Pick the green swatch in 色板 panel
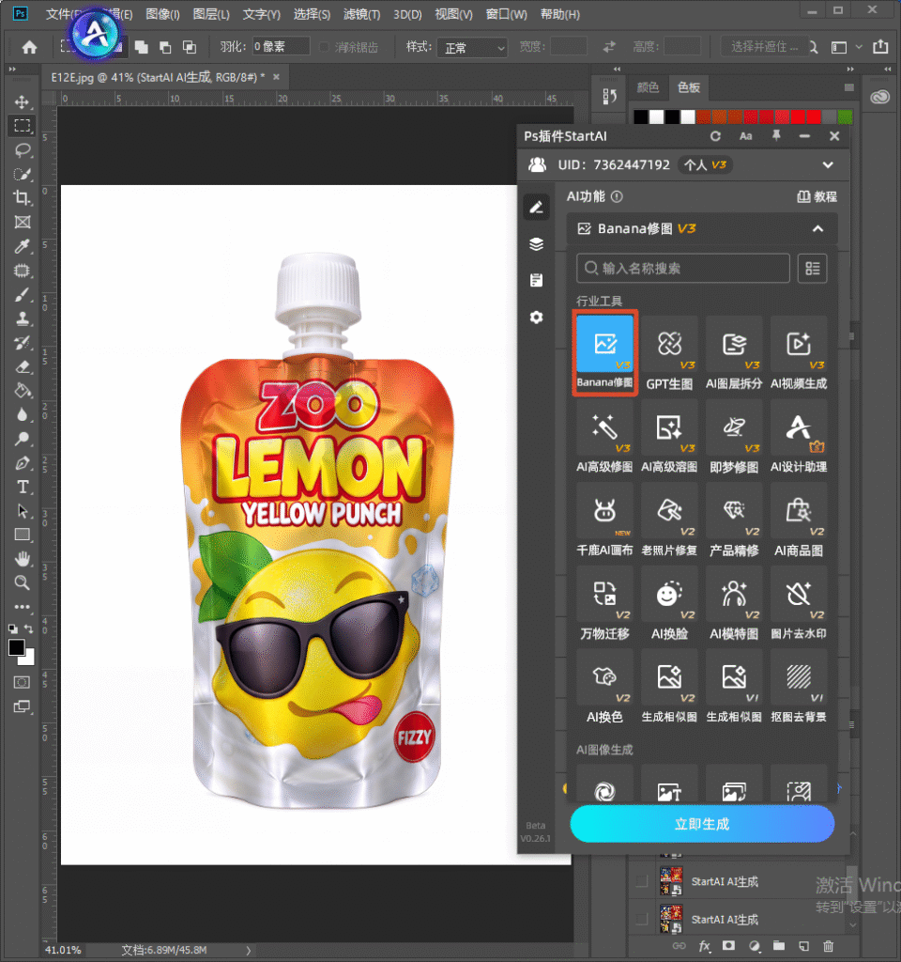Screen dimensions: 901x962 845,116
